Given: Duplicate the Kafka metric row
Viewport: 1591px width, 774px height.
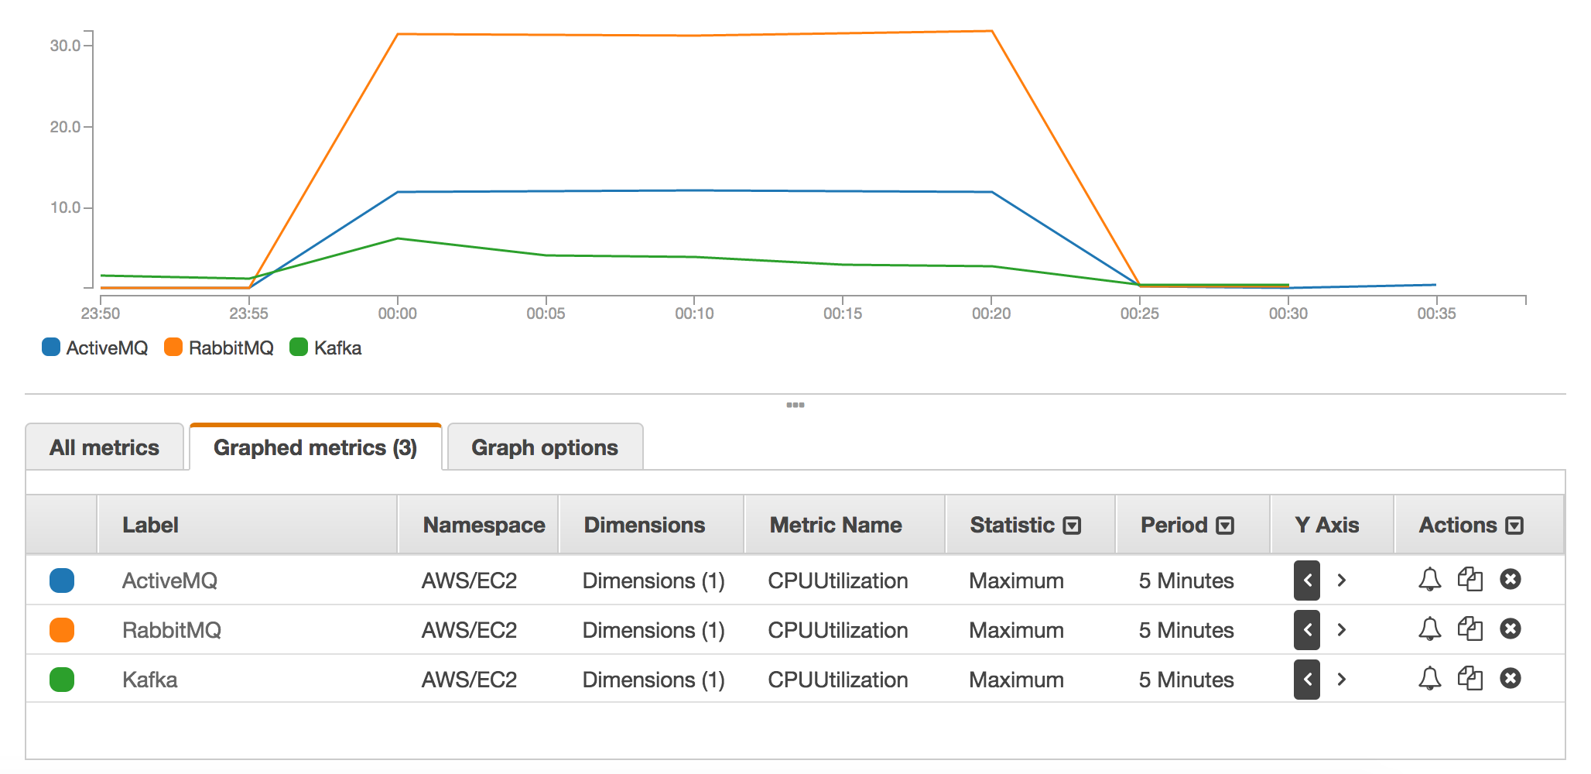Looking at the screenshot, I should [x=1470, y=679].
